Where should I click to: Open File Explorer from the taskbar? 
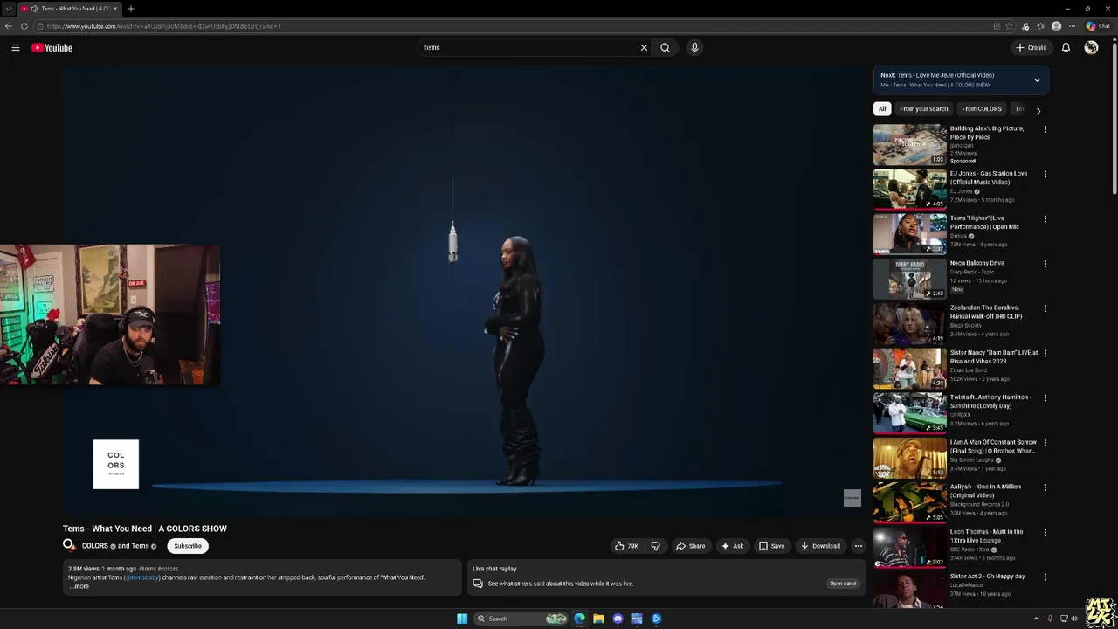(598, 619)
